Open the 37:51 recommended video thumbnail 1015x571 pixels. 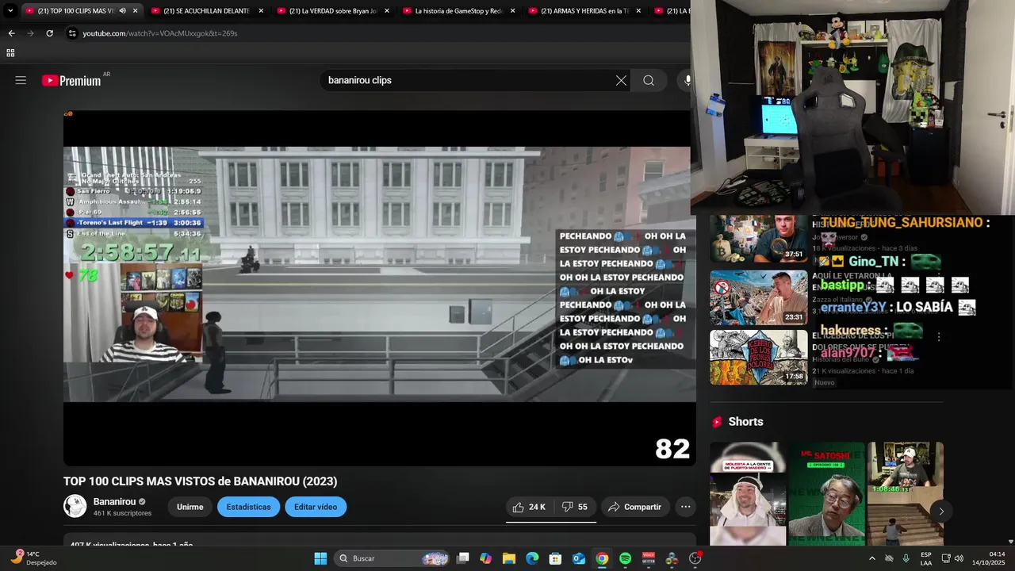(758, 238)
